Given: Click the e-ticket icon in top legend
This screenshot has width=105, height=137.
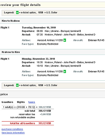Looking at the screenshot, I should [x=17, y=13].
